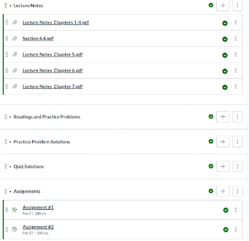Open options menu for Assignments module
Screen dimensions: 249x241
[x=238, y=191]
